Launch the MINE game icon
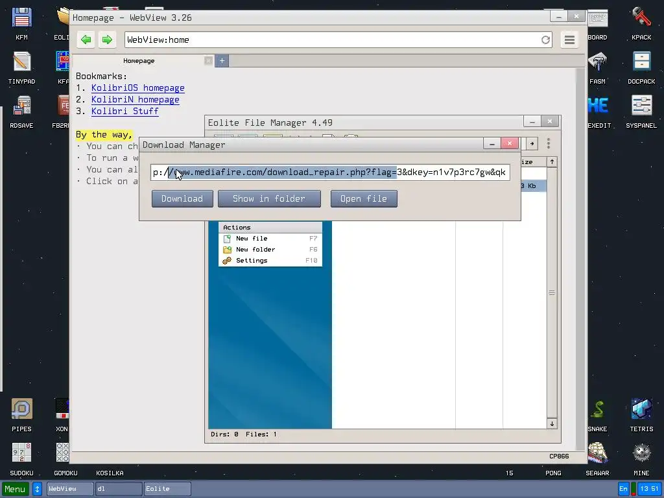This screenshot has height=498, width=664. coord(641,459)
